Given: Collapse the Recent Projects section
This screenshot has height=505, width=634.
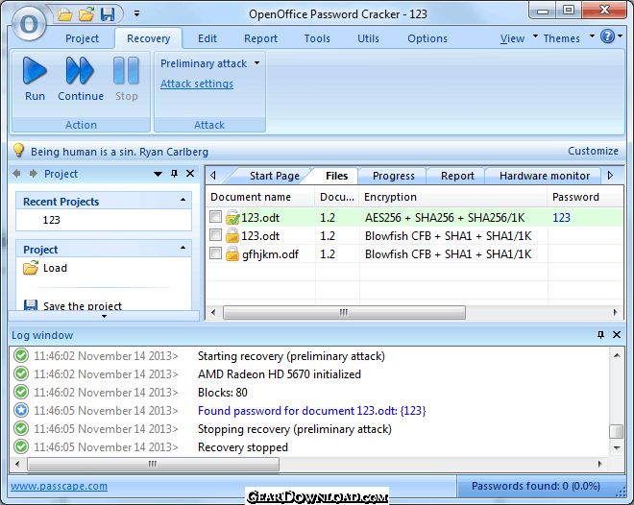Looking at the screenshot, I should click(x=183, y=200).
